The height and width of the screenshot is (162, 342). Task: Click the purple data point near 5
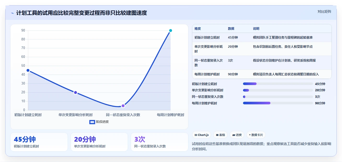[123, 106]
